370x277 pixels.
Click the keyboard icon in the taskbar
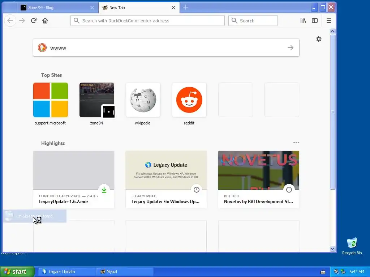click(323, 272)
